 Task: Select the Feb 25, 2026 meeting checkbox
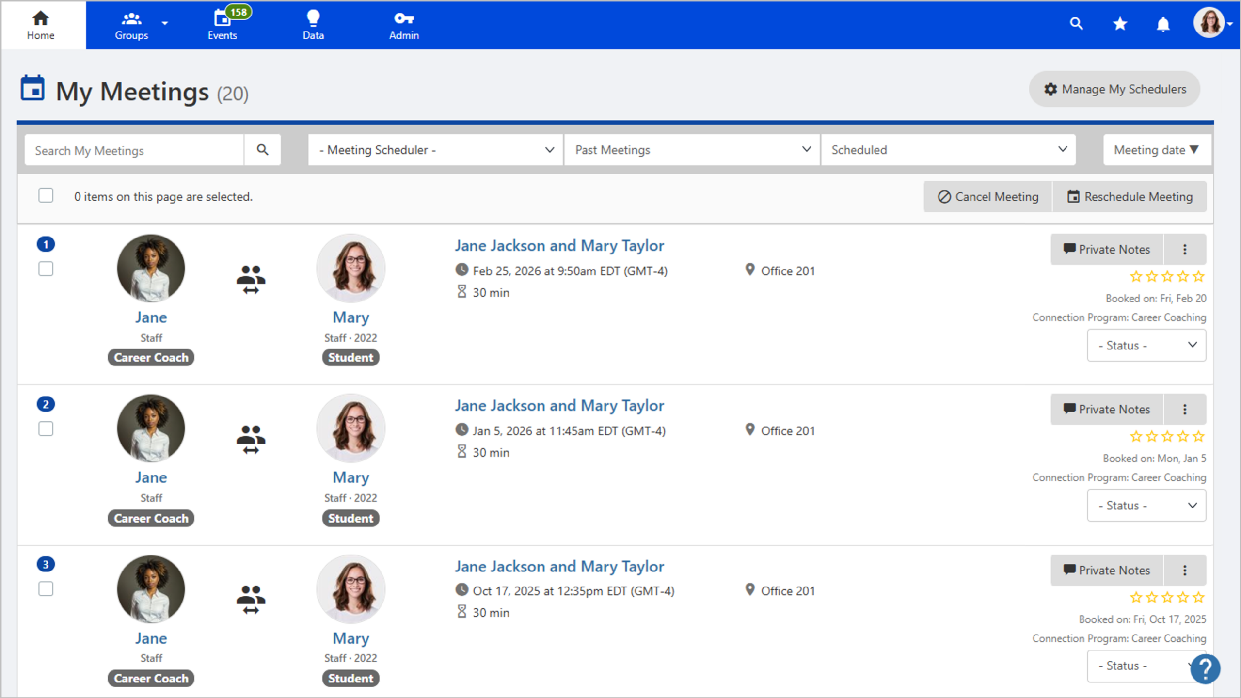click(46, 269)
